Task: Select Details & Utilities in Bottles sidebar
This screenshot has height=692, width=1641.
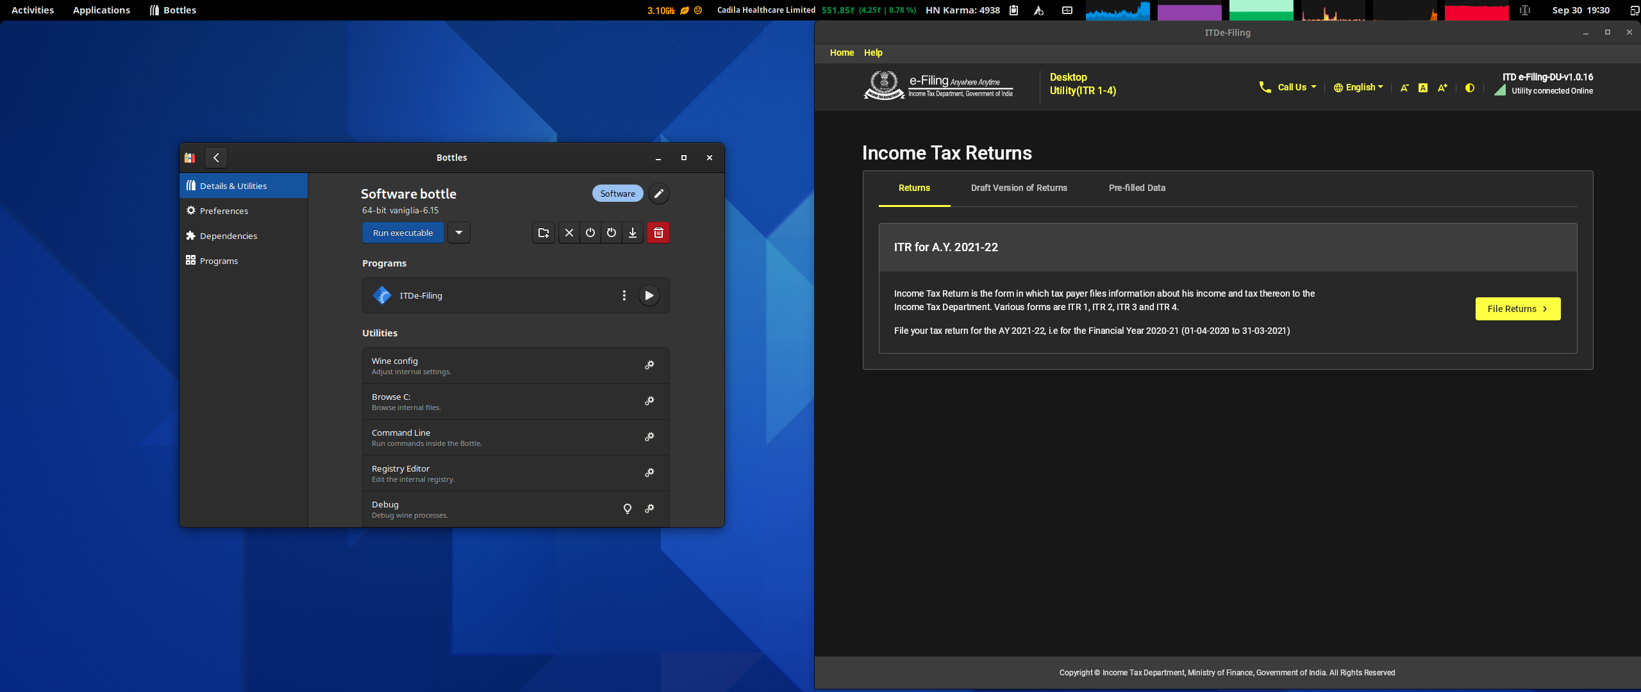Action: (244, 186)
